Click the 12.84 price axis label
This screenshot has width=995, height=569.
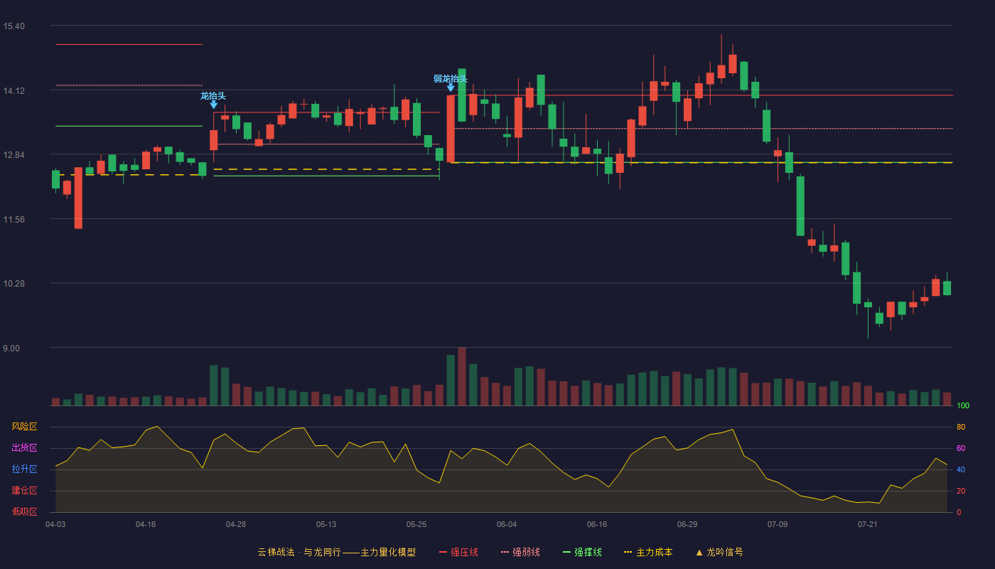14,155
